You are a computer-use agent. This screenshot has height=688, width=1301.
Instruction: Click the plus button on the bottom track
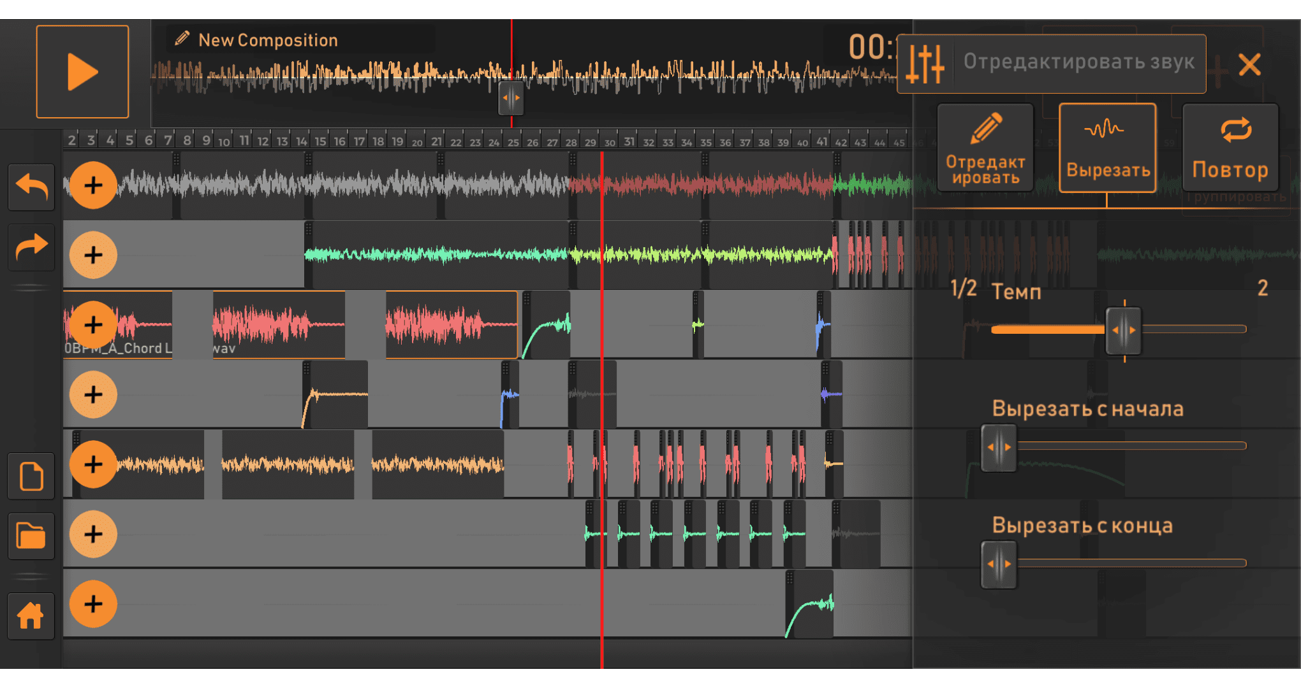point(93,604)
